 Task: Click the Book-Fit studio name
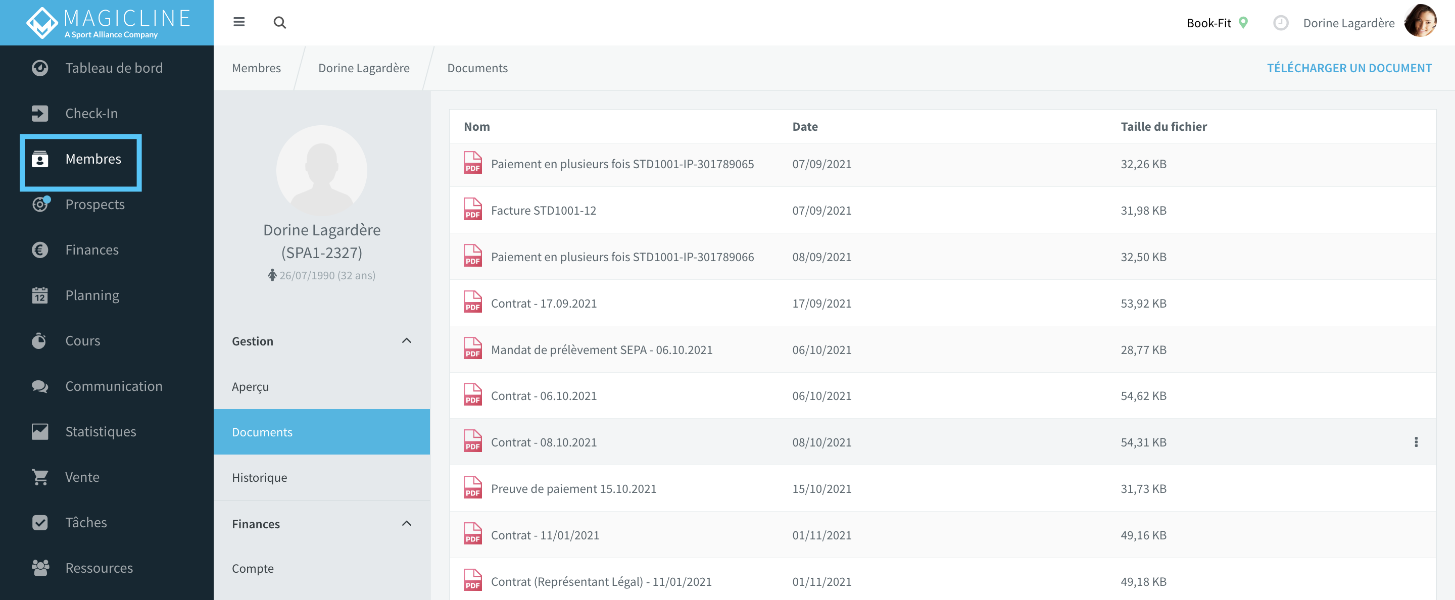[1208, 23]
